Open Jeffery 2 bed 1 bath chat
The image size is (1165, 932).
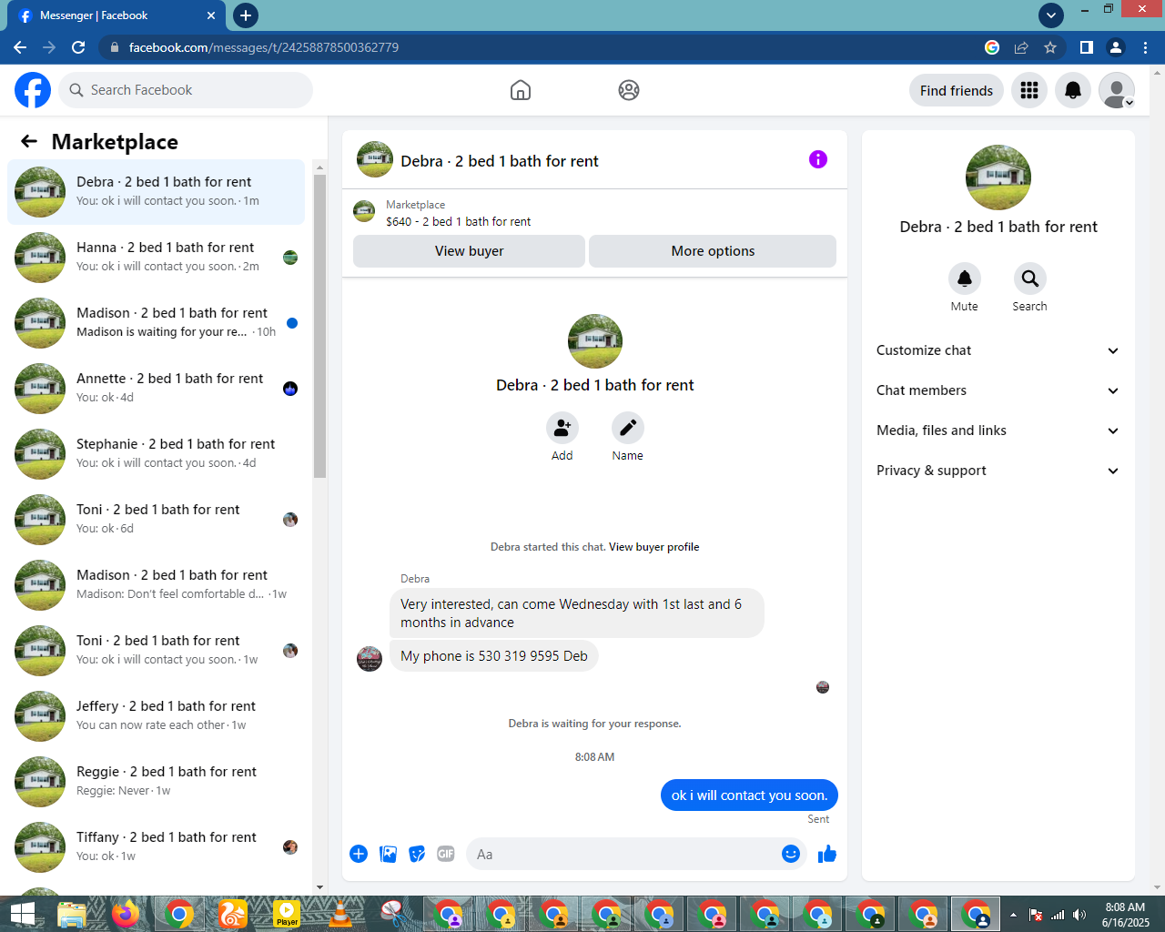click(156, 716)
